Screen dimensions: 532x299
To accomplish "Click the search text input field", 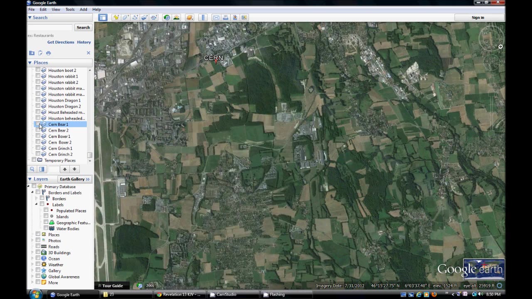I will pyautogui.click(x=50, y=27).
